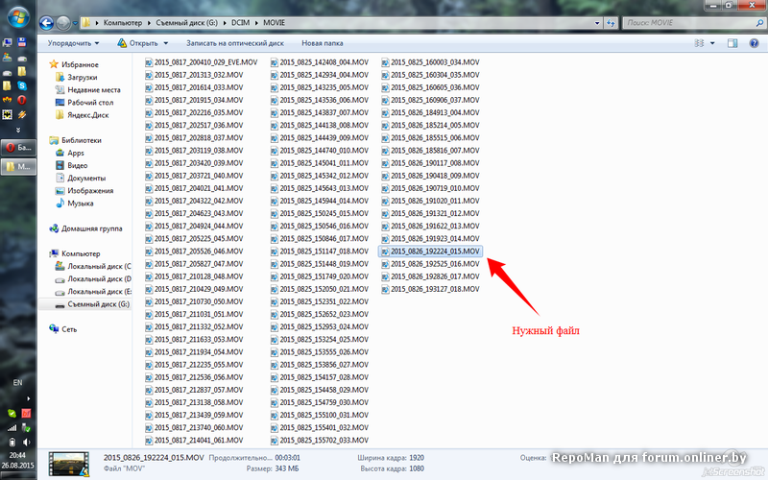Click Компьютер in the address breadcrumb
Screen dimensions: 768x480
point(123,22)
